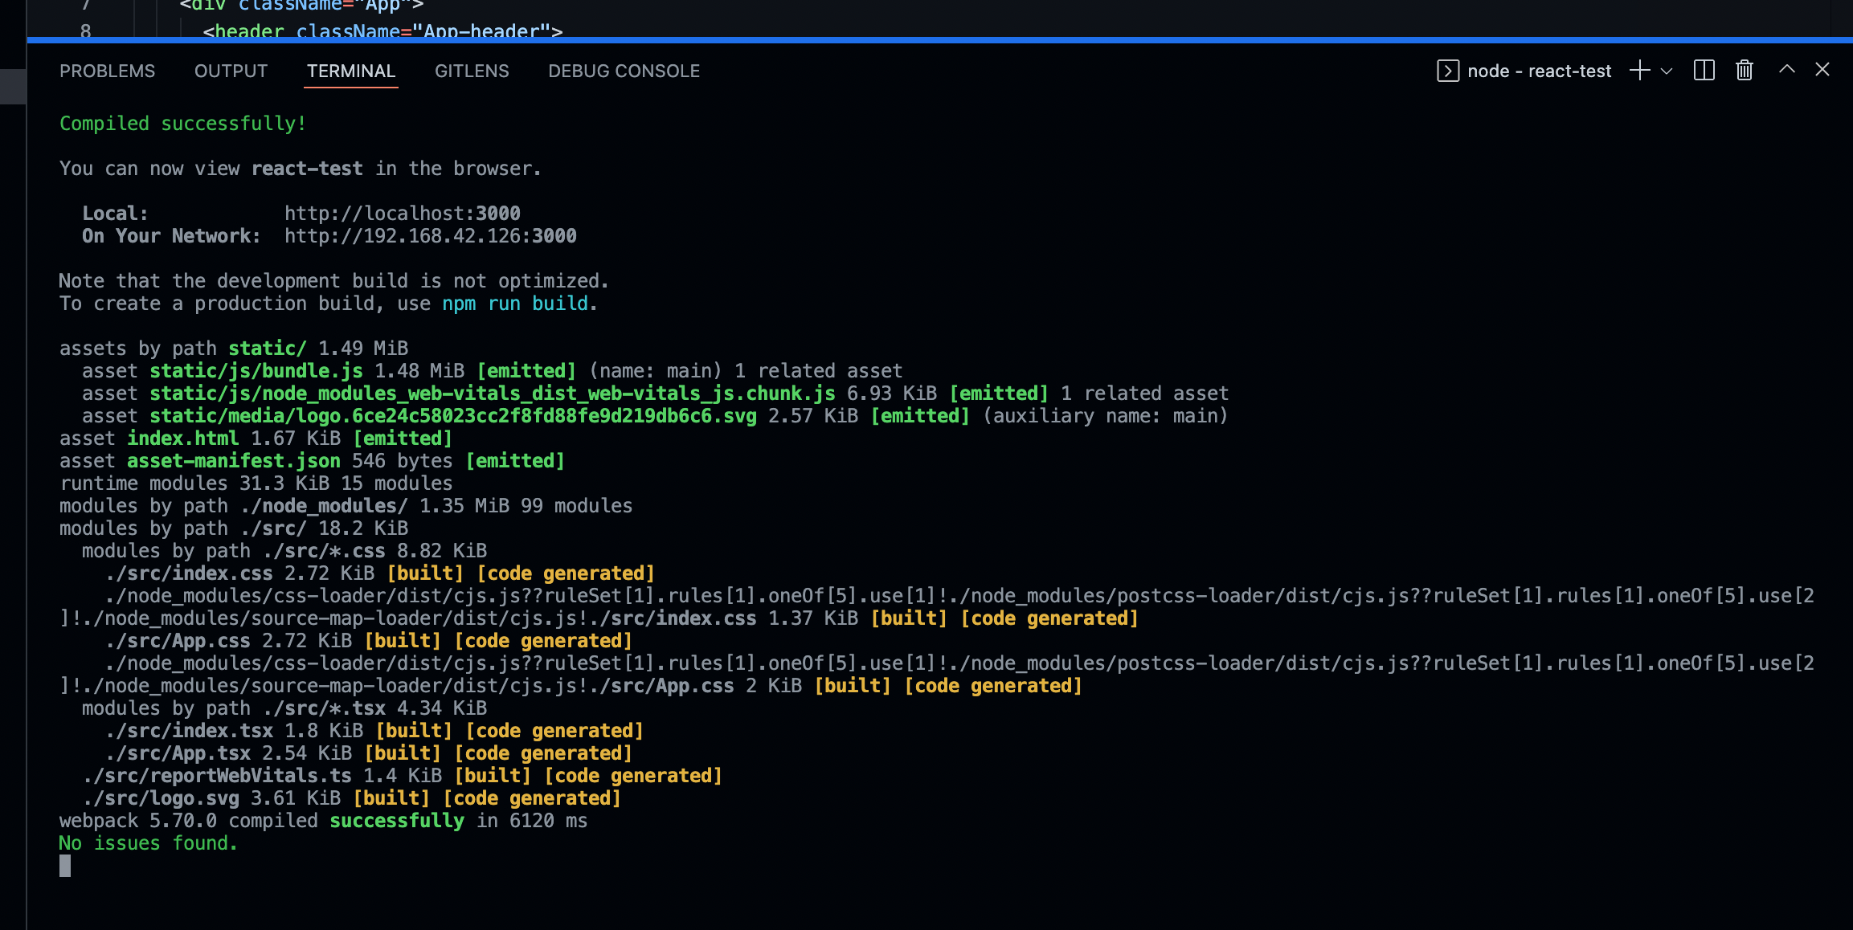
Task: Select the node - react-test terminal label
Action: (1539, 71)
